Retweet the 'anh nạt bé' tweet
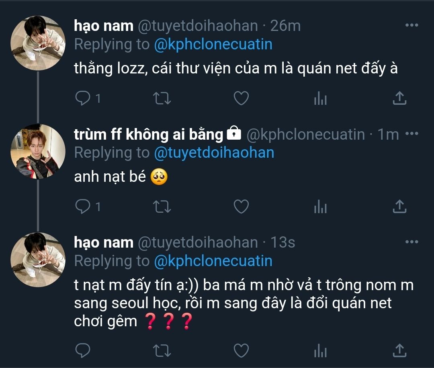Image resolution: width=434 pixels, height=368 pixels. pyautogui.click(x=162, y=207)
